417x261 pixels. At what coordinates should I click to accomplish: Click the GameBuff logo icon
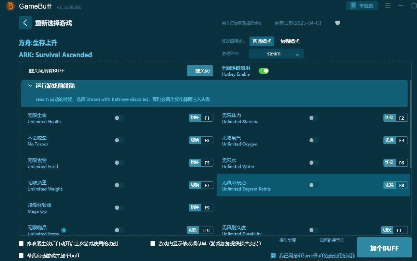[10, 6]
